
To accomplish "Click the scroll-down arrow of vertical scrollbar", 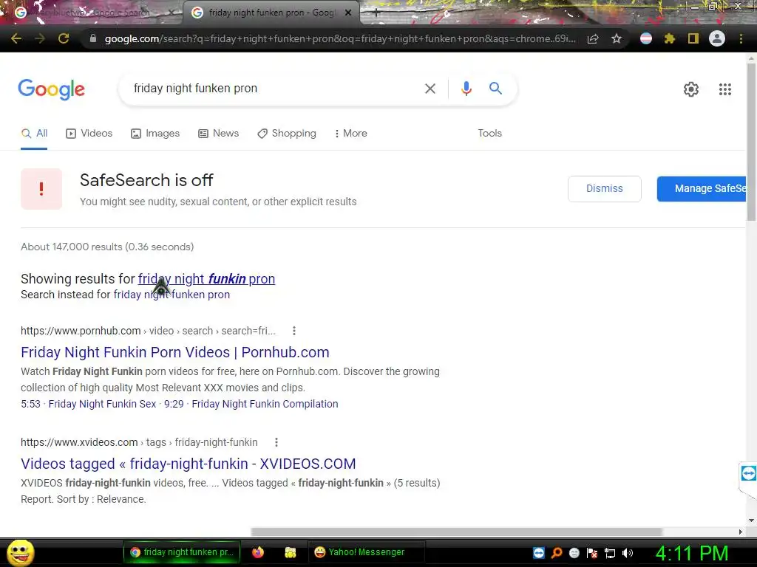I will [751, 520].
